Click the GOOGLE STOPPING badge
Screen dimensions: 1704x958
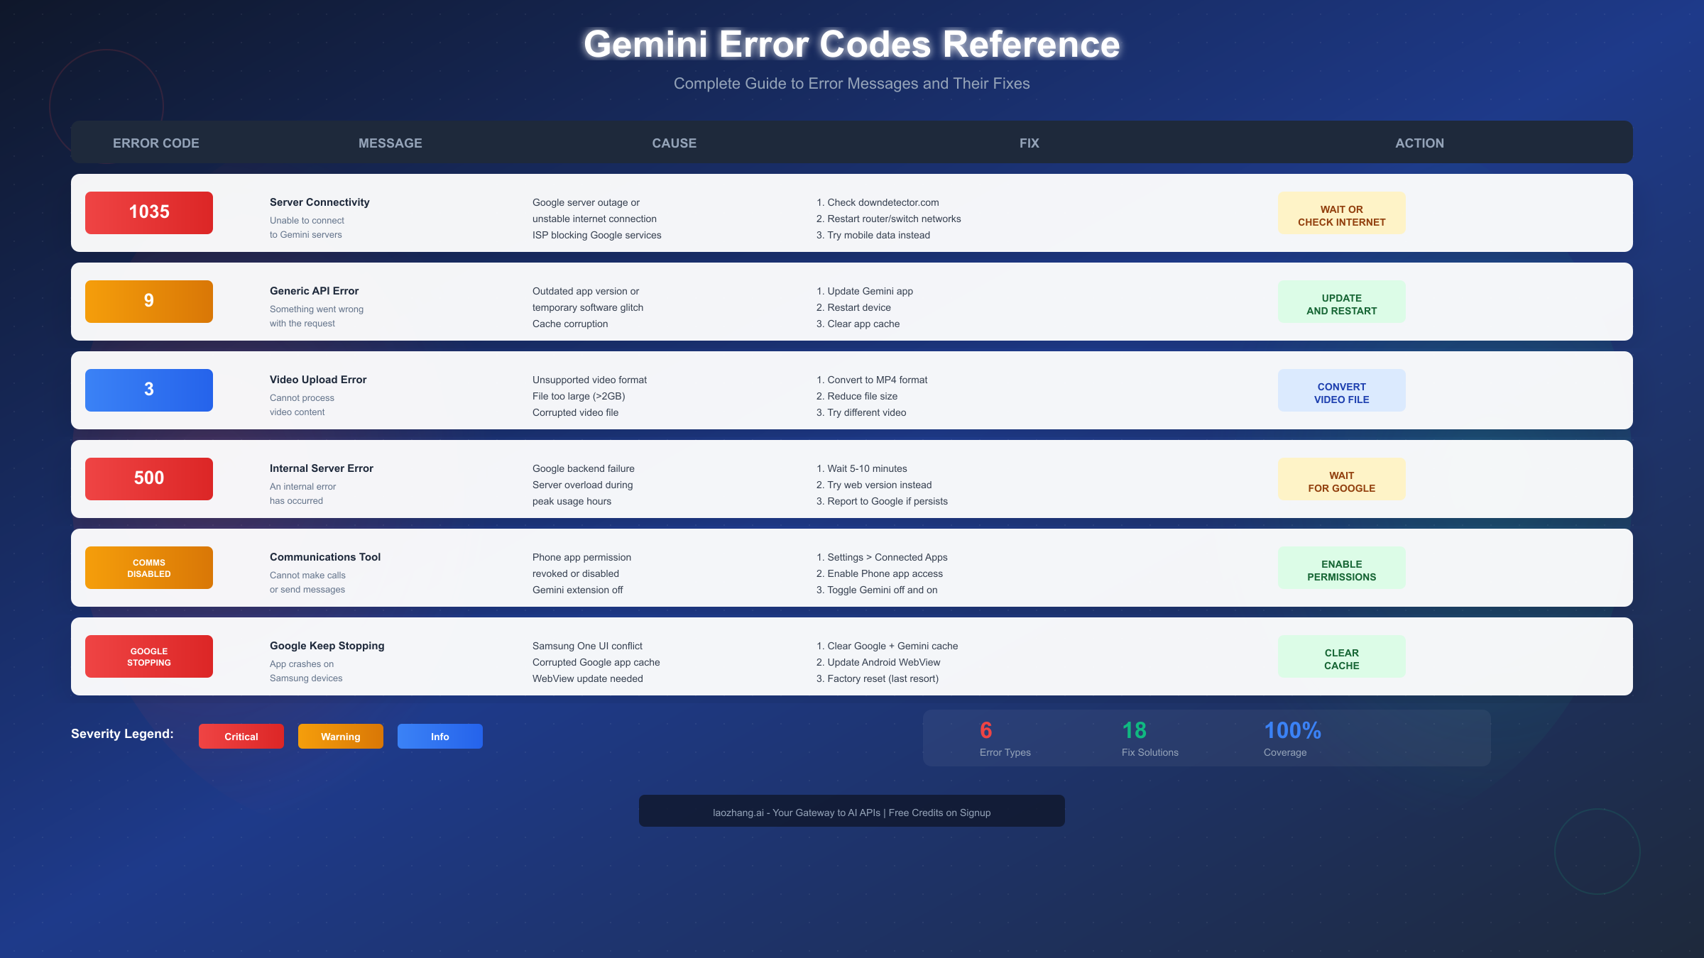pyautogui.click(x=148, y=656)
